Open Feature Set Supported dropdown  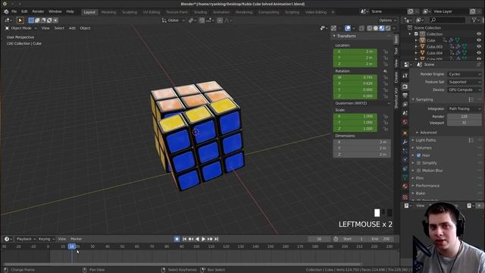465,82
